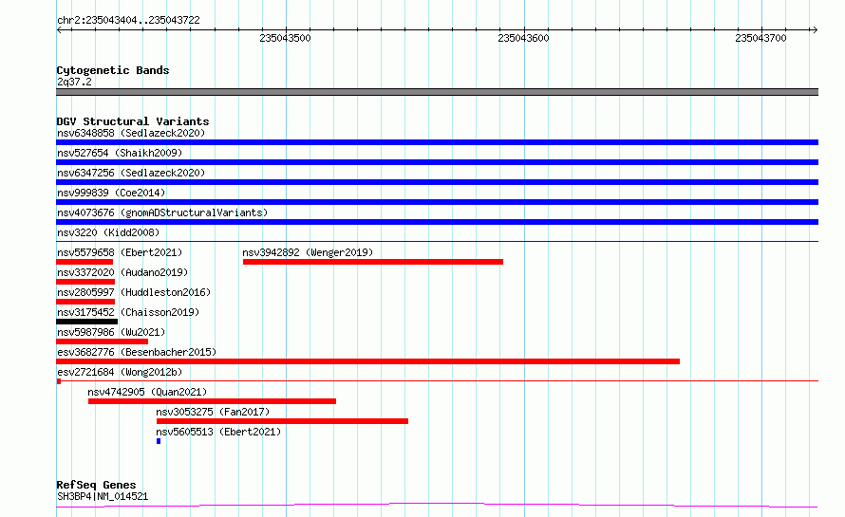Select the black bar under nsv3175452
Screen dimensions: 845x517
(86, 322)
